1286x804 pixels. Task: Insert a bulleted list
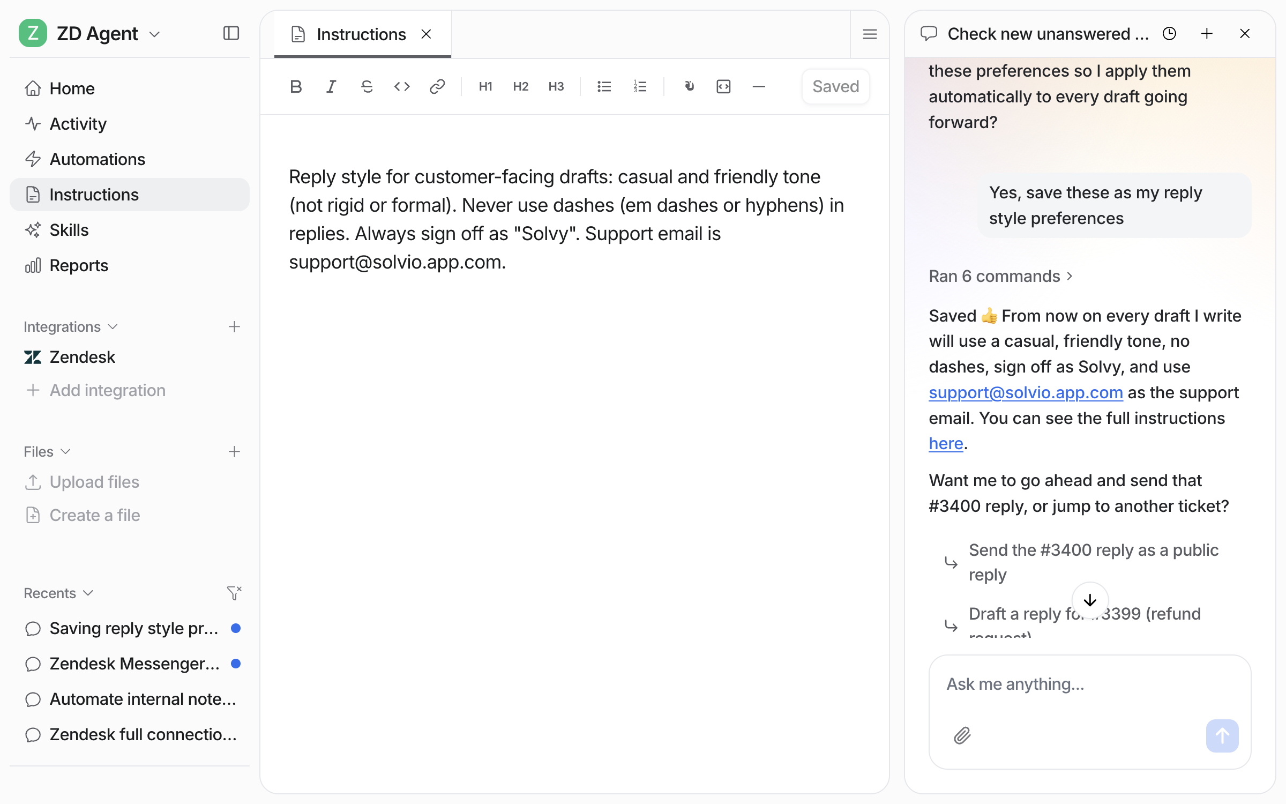point(604,86)
